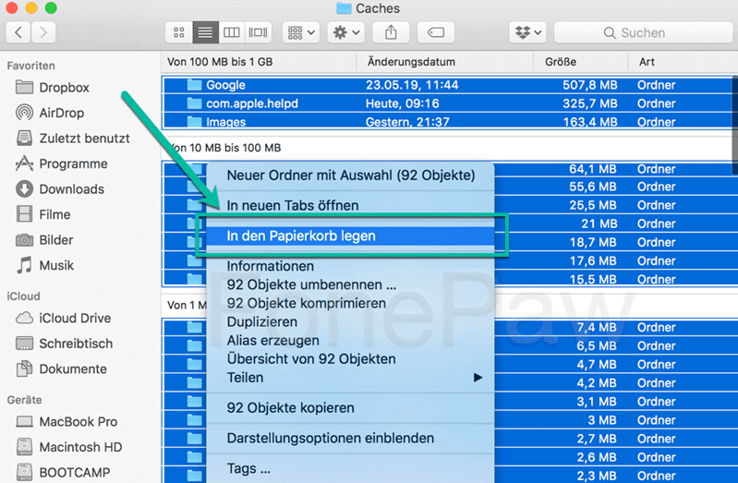The image size is (738, 483).
Task: Choose Alias erzeugen in the context menu
Action: pos(351,341)
